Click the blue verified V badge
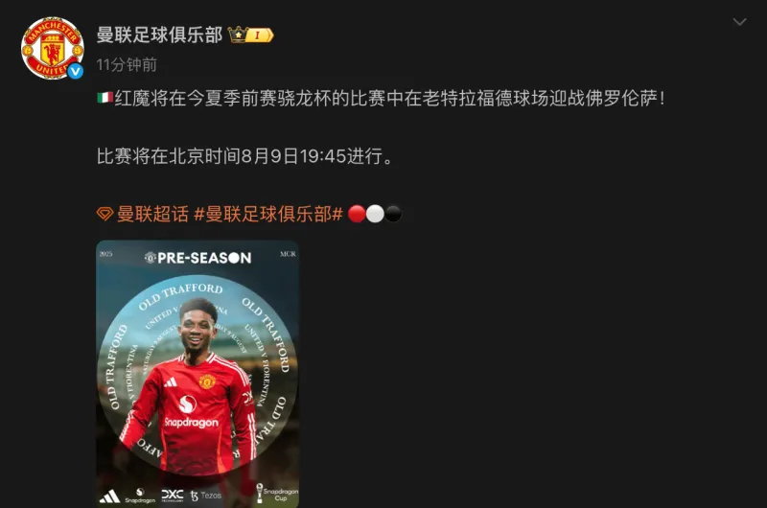Screen dimensions: 767x508 point(76,71)
